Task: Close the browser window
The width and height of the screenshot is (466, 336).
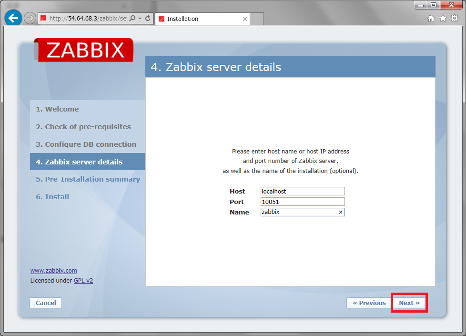Action: pyautogui.click(x=451, y=5)
